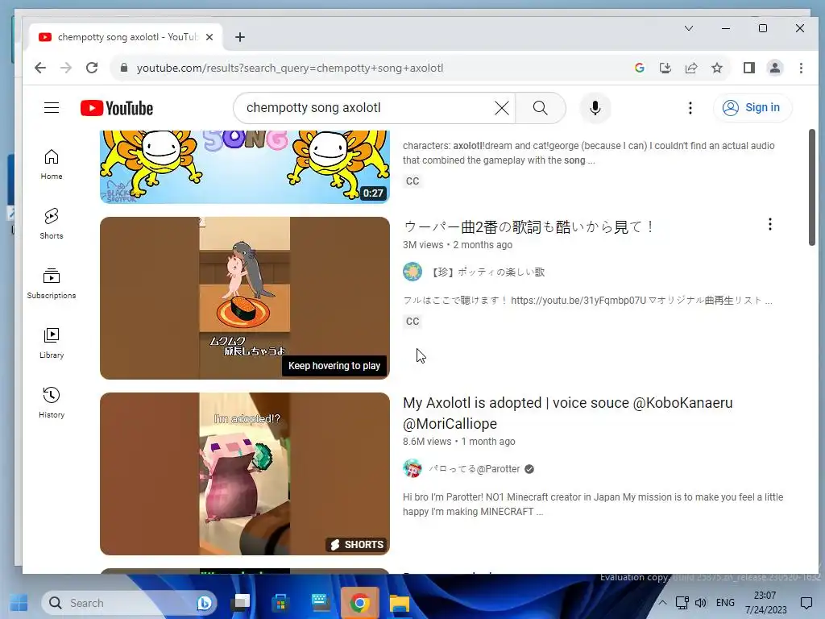825x619 pixels.
Task: Open My Axolotl is adopted video title
Action: click(568, 413)
